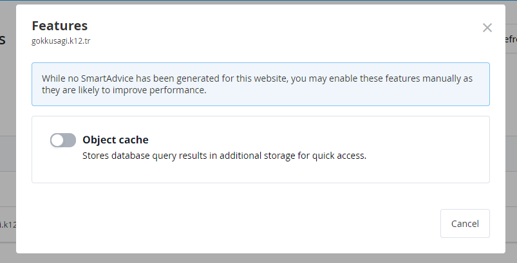517x263 pixels.
Task: Click the Cancel button
Action: pyautogui.click(x=465, y=224)
